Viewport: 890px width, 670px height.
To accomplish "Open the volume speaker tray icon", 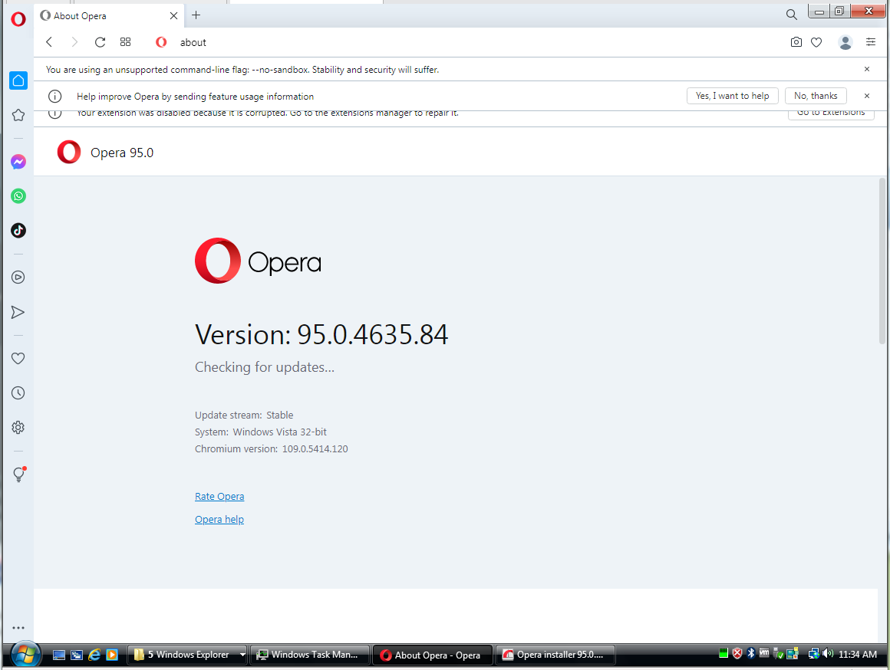I will click(x=828, y=654).
